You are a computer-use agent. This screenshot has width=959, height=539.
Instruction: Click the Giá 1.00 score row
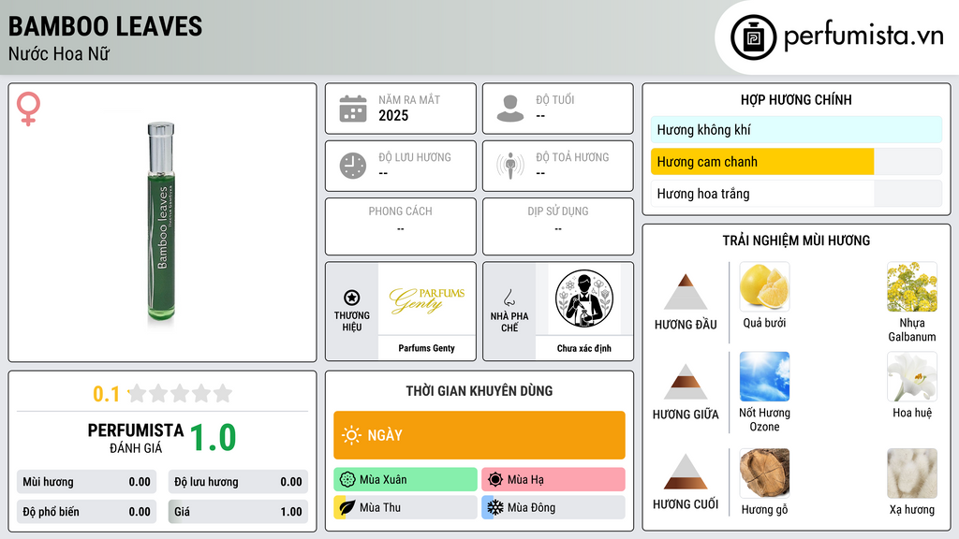tap(238, 512)
